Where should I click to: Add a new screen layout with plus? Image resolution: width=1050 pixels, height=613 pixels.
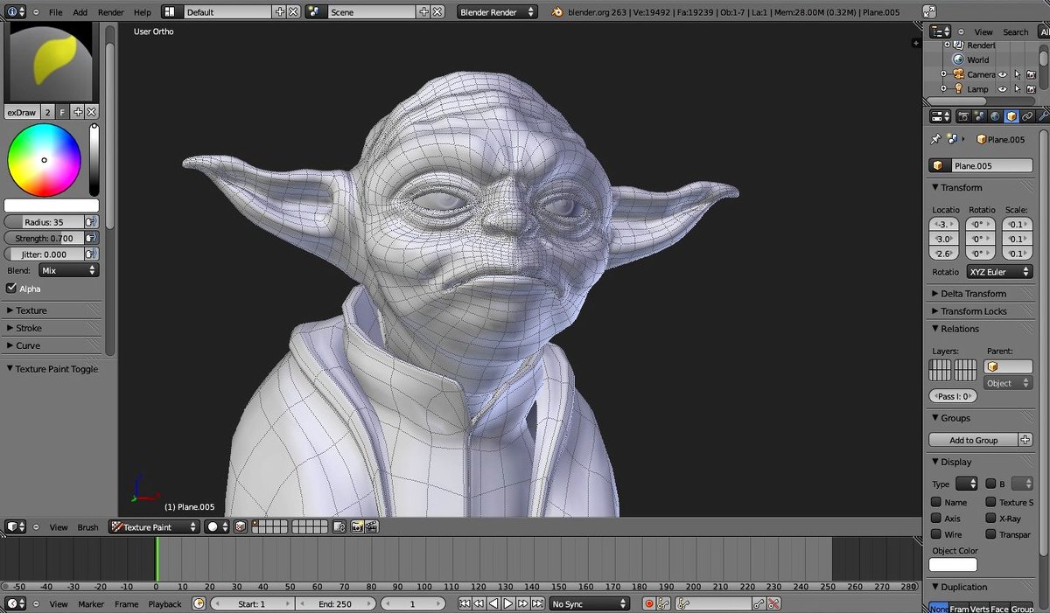pos(280,12)
